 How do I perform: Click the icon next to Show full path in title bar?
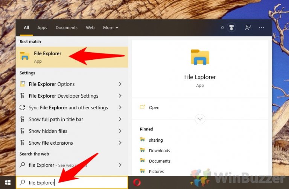pos(22,119)
